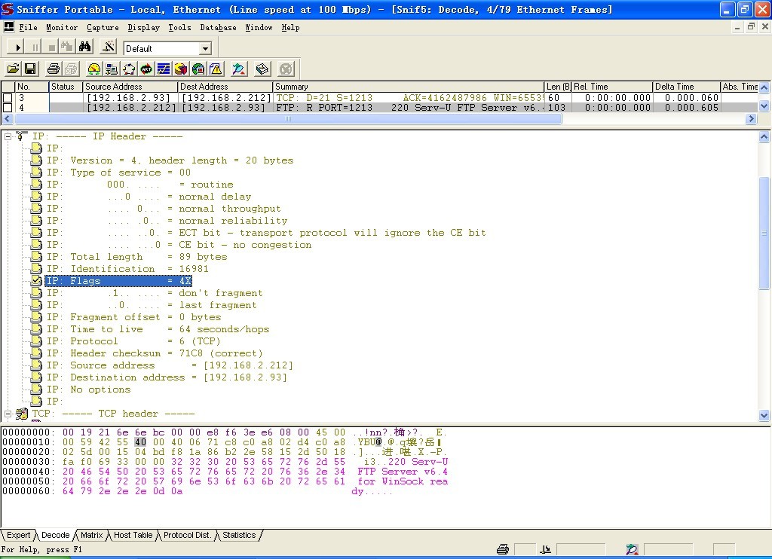Viewport: 772px width, 559px height.
Task: Click the Summary column header
Action: [409, 87]
